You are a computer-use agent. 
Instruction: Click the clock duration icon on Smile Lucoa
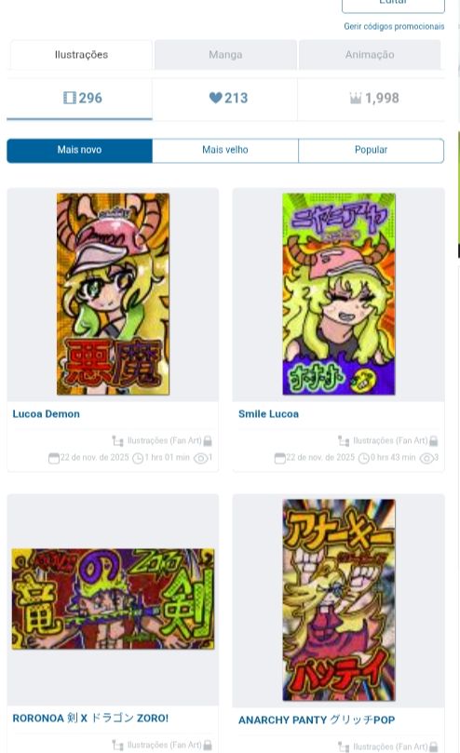[x=364, y=458]
